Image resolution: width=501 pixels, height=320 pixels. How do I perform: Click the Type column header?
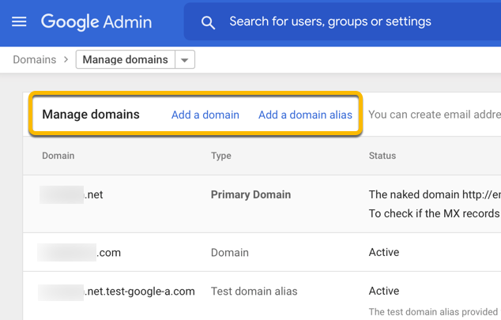[x=221, y=156]
